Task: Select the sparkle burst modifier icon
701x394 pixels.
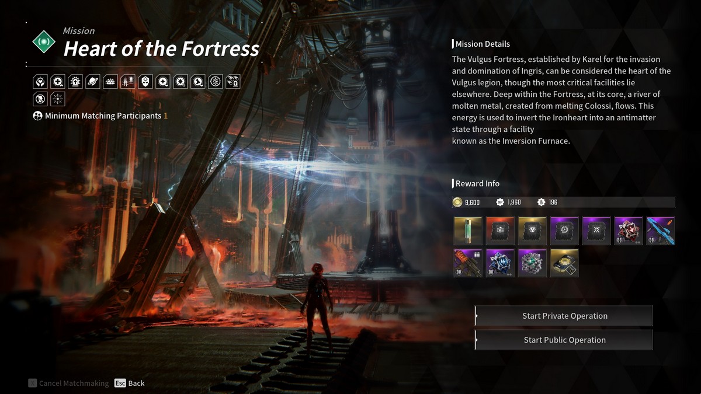Action: coord(58,99)
